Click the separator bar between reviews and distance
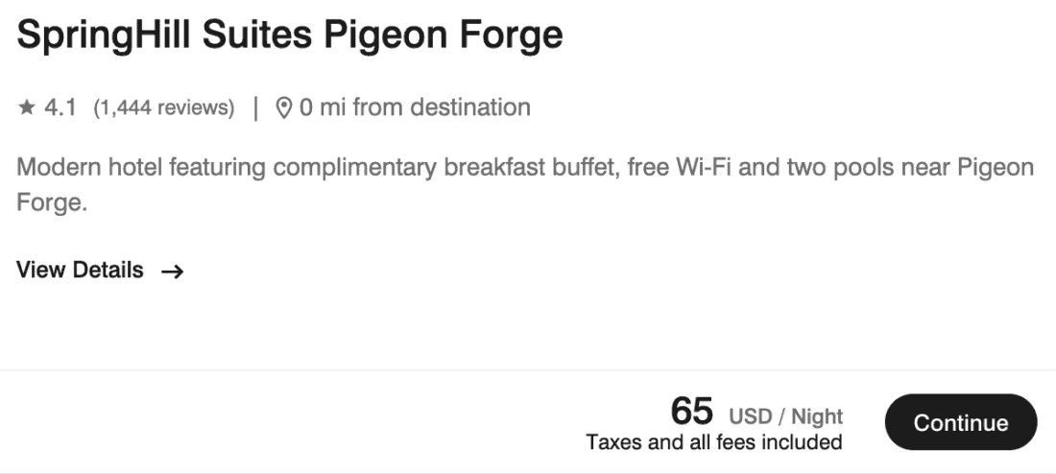The height and width of the screenshot is (474, 1056). [x=255, y=108]
